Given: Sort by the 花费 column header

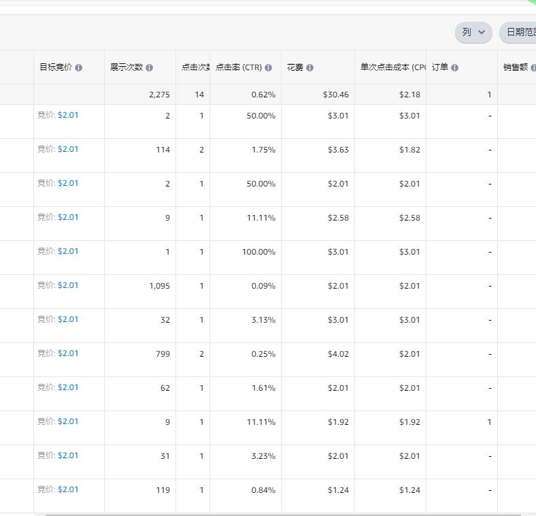Looking at the screenshot, I should 295,67.
